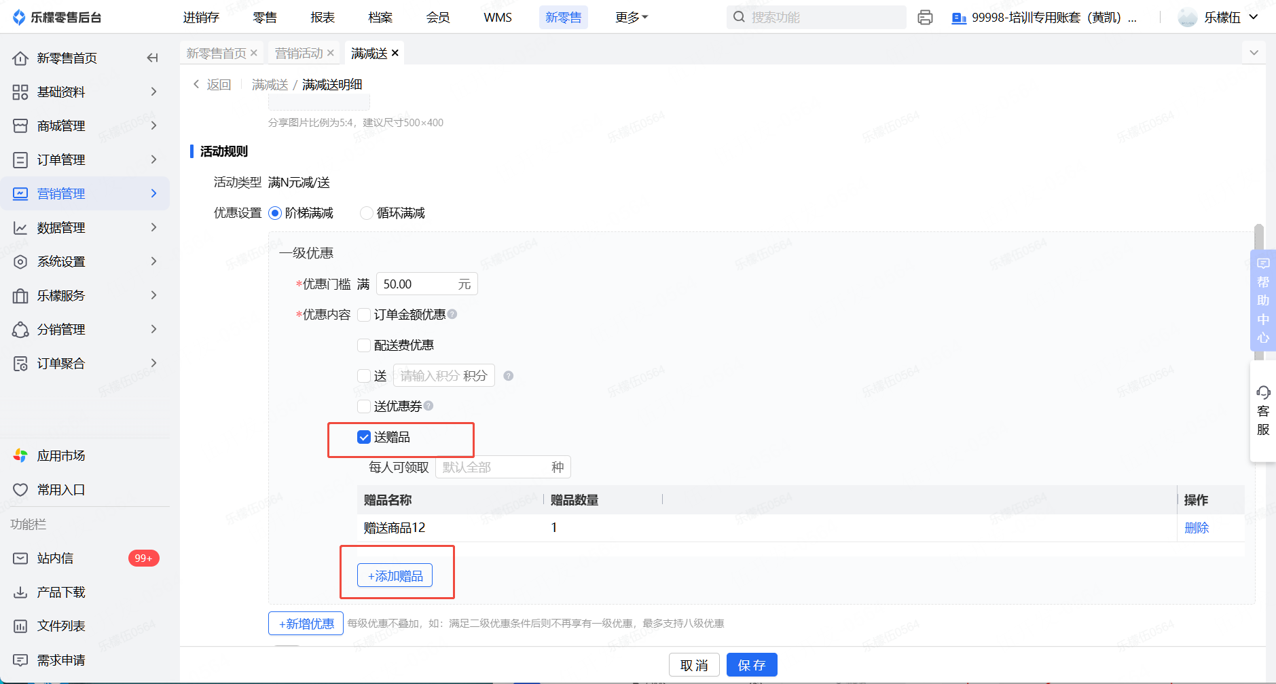1276x684 pixels.
Task: Click the account company icon beside 99998
Action: 959,18
